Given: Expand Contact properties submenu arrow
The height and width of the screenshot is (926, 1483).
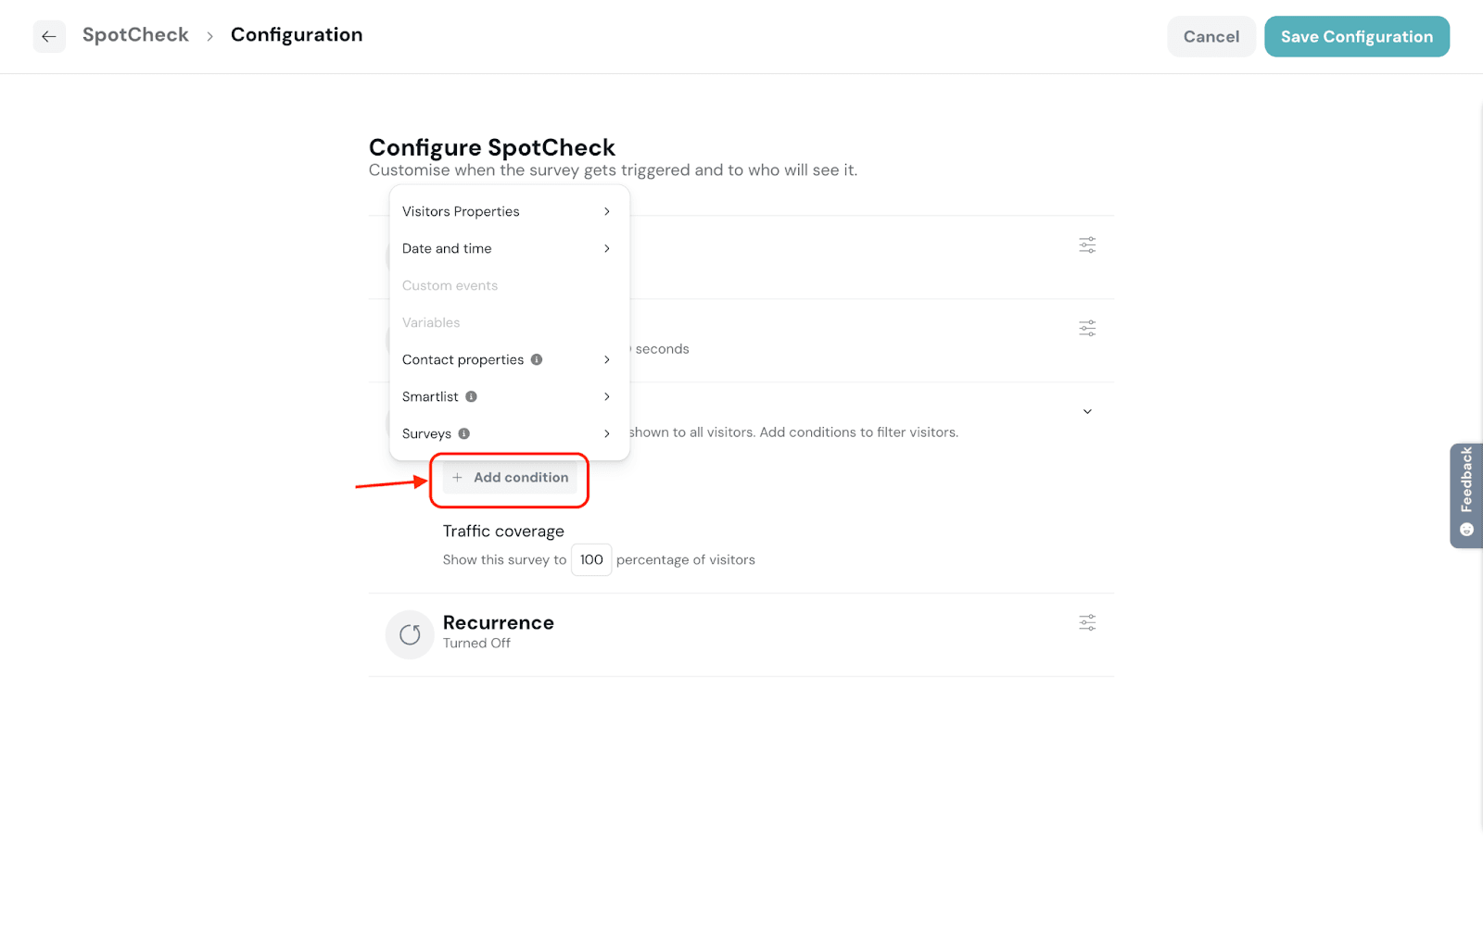Looking at the screenshot, I should (x=607, y=360).
